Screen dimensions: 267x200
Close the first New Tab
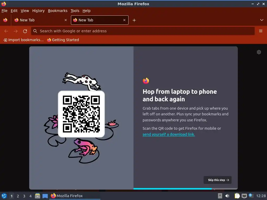coord(66,20)
